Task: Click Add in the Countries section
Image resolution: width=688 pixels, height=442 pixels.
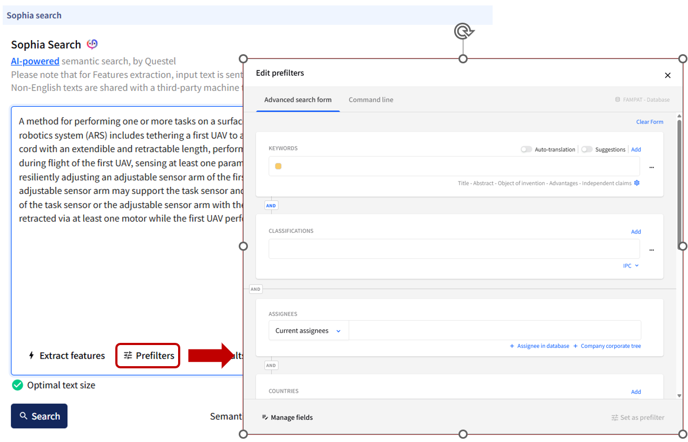Action: pos(636,392)
